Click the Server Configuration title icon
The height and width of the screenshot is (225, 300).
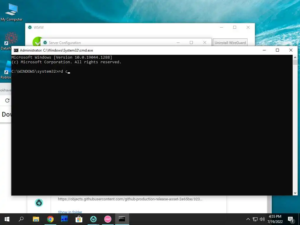(x=45, y=42)
